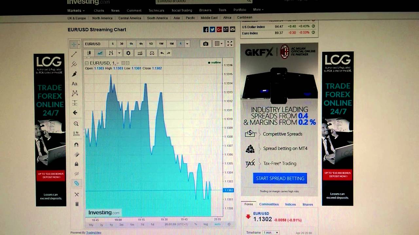Select 30 minute interval
Image resolution: width=419 pixels, height=235 pixels.
121,44
